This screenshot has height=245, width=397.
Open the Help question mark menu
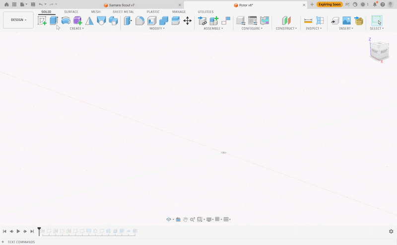pyautogui.click(x=383, y=4)
